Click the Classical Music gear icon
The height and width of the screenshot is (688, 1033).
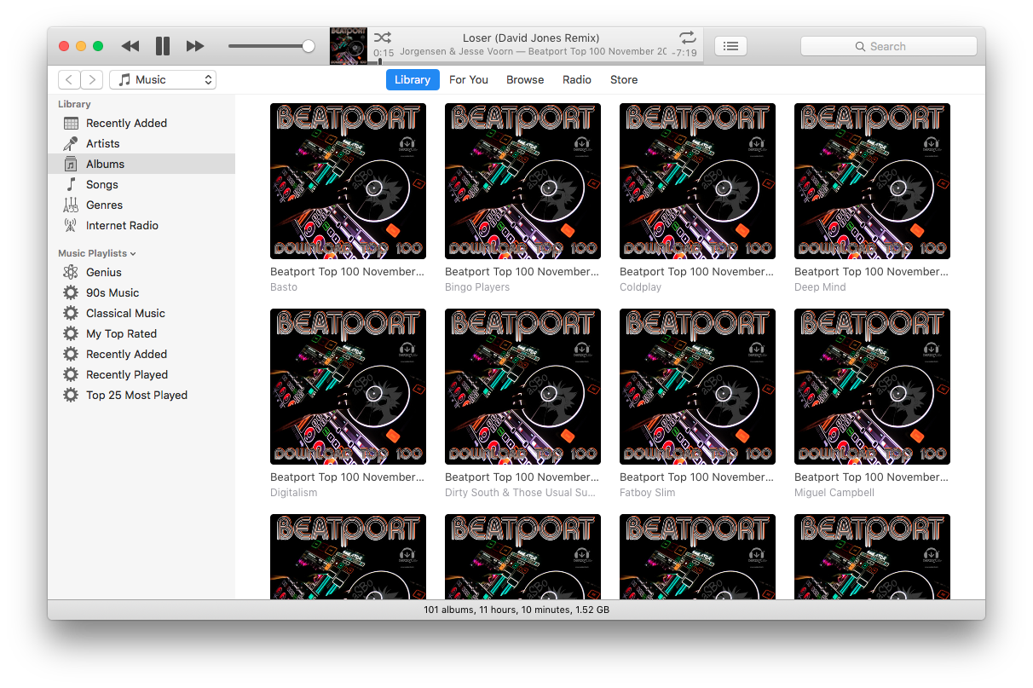pyautogui.click(x=71, y=313)
